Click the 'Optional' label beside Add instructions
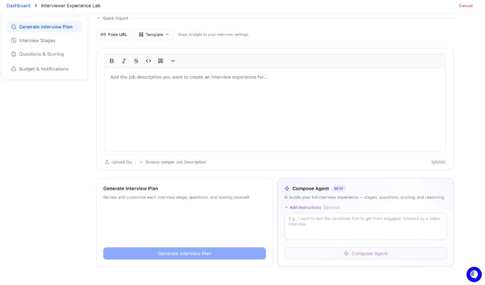Viewport: 485px width, 285px height. [331, 207]
